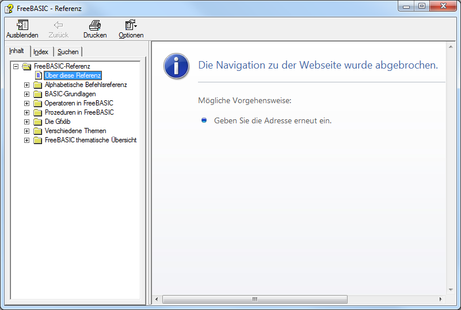Switch to the Index tab
This screenshot has height=310, width=461.
(x=41, y=52)
